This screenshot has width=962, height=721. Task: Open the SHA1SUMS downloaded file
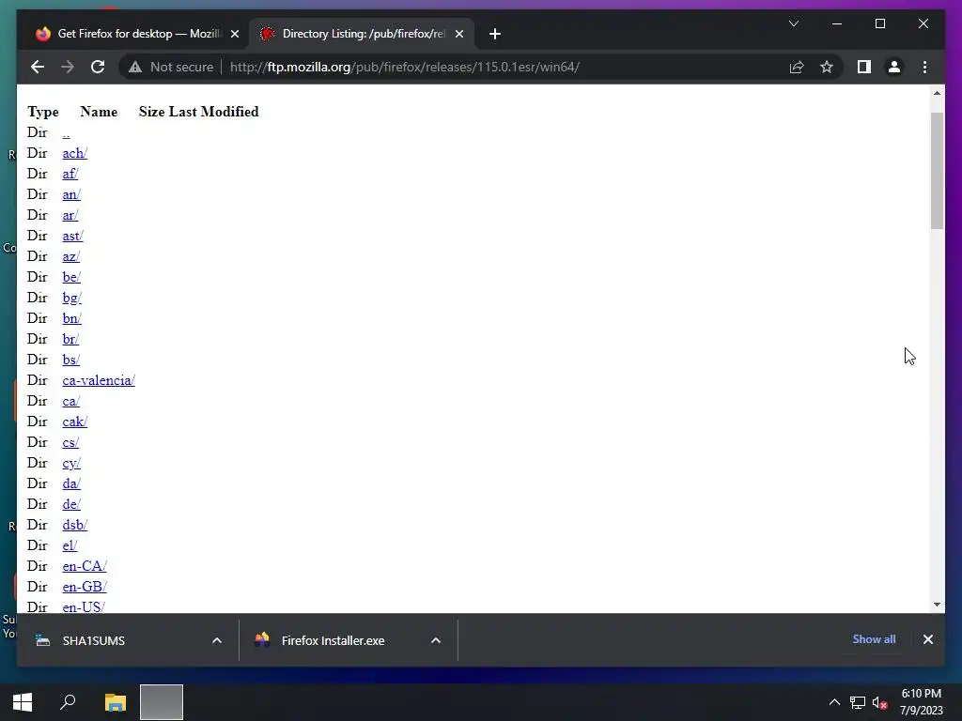click(x=93, y=640)
